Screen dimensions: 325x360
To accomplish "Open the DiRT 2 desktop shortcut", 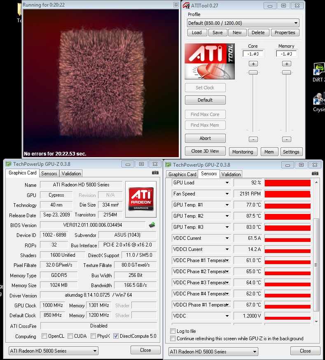I will 319,72.
